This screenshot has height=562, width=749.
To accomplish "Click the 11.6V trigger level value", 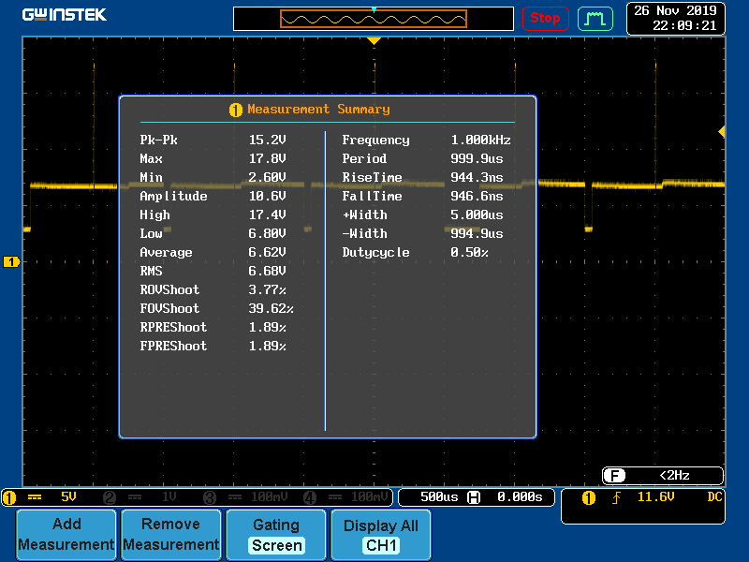I will click(x=656, y=497).
